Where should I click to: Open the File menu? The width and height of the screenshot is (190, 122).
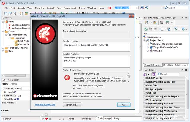tap(6, 8)
